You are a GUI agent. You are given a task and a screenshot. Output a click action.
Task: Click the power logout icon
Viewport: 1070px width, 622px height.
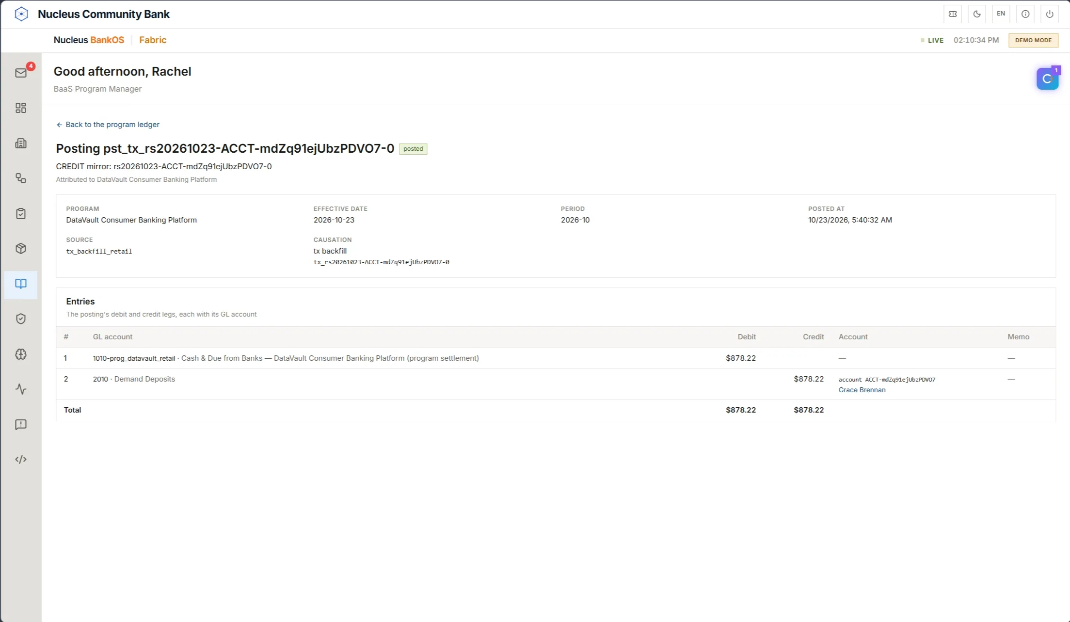1050,14
